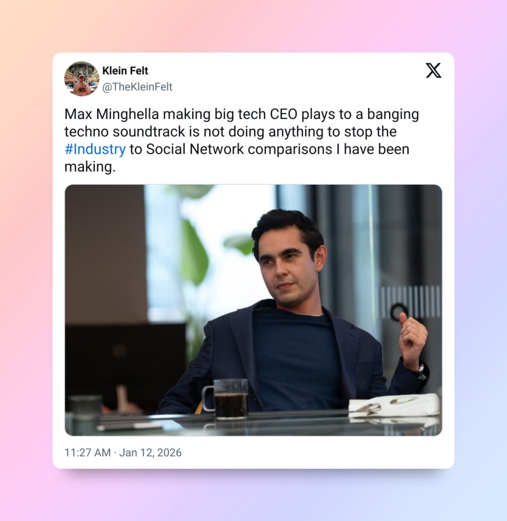
Task: Open the embedded tweet photo
Action: [x=253, y=310]
